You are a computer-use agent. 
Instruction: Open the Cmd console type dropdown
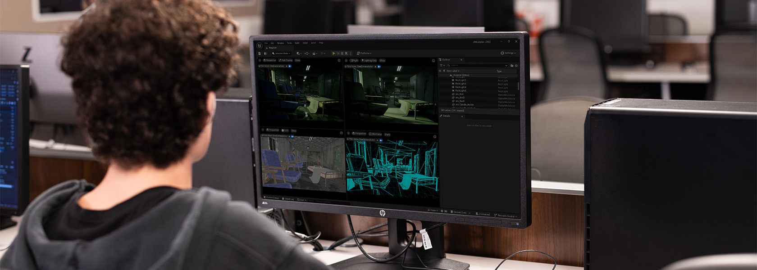pos(301,200)
